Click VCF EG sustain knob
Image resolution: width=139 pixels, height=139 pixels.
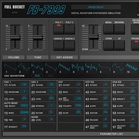pos(106,112)
